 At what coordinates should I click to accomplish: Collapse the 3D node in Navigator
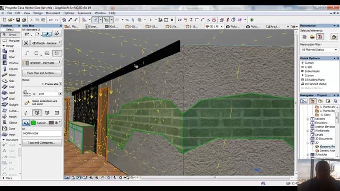coord(308,143)
